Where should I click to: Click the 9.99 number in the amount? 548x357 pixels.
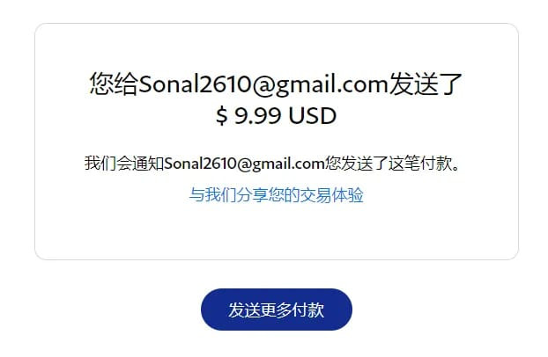coord(258,115)
